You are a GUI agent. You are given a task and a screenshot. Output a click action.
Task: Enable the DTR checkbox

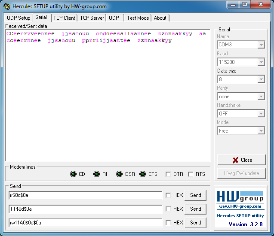[x=168, y=174]
